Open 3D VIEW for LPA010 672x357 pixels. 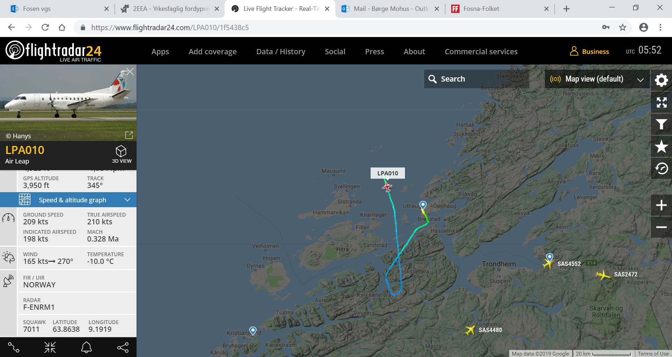tap(121, 154)
